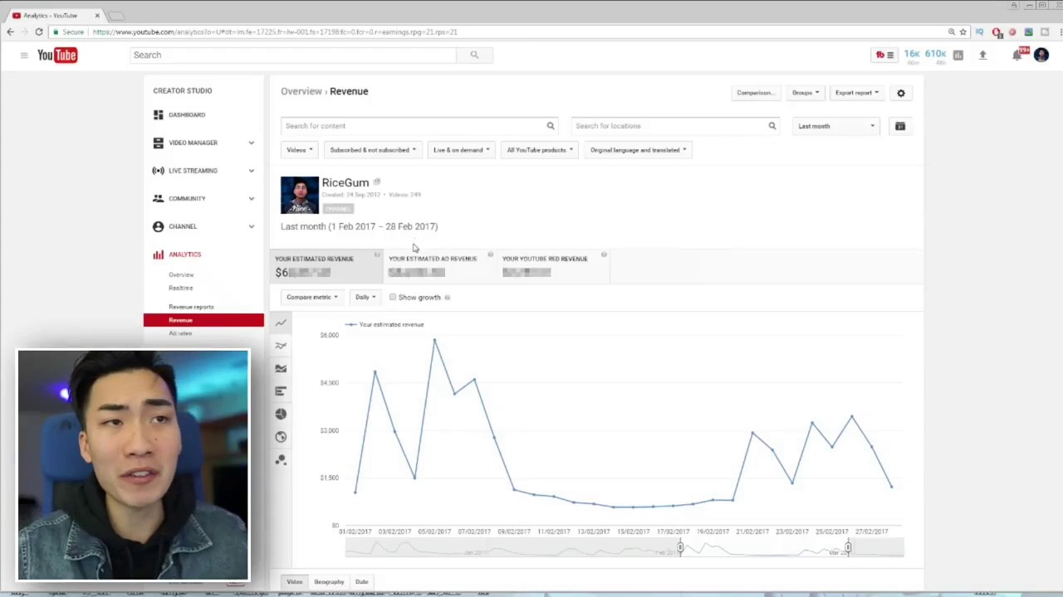Open the analytics Overview sidebar item
The width and height of the screenshot is (1063, 597).
(181, 274)
